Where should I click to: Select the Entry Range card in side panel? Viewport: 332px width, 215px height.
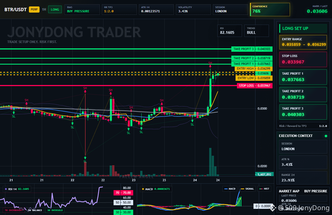[303, 42]
